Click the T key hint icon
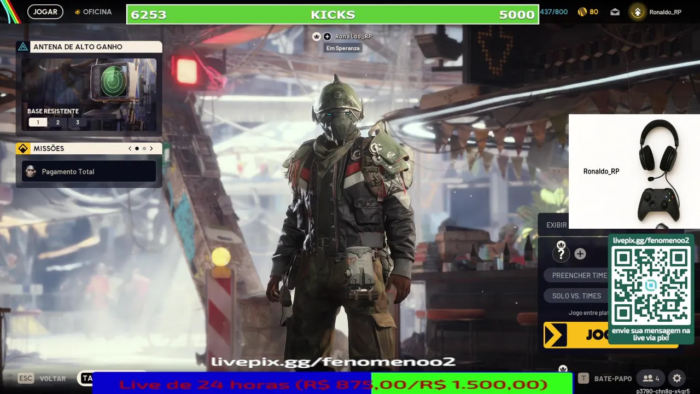This screenshot has width=700, height=394. [584, 378]
